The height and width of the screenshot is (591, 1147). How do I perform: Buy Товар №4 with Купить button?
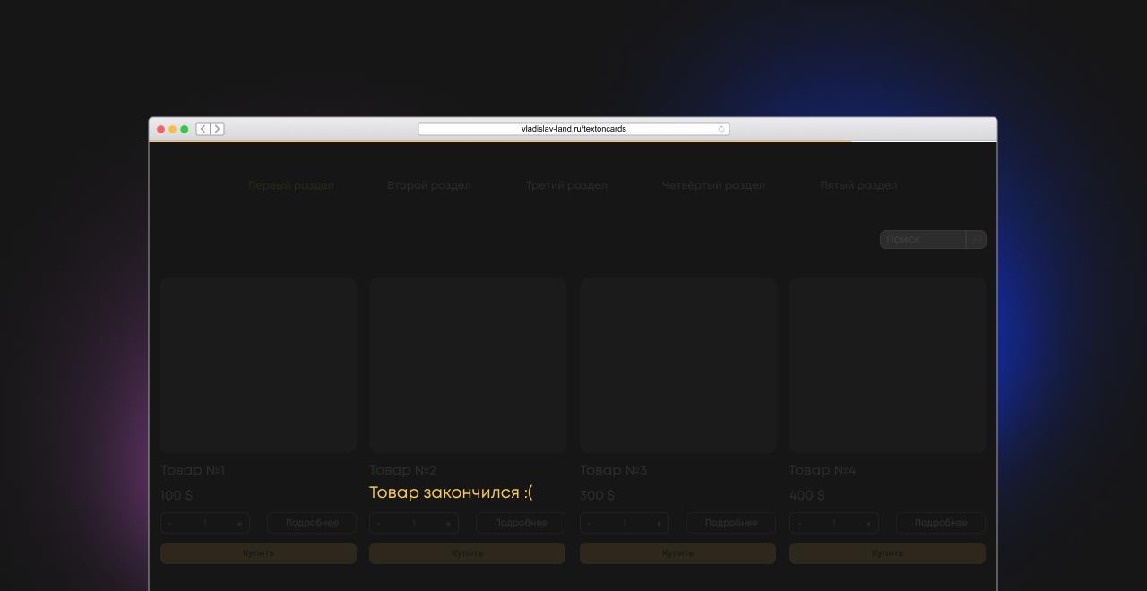pos(887,553)
